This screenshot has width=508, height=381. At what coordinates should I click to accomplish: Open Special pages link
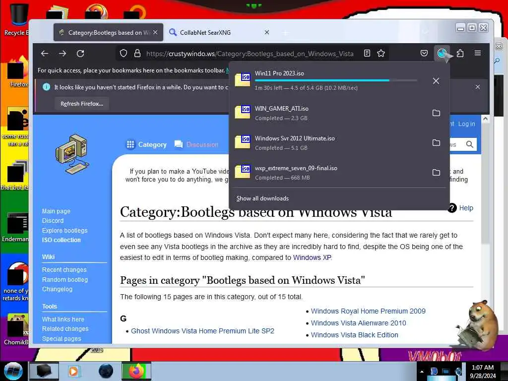[62, 338]
